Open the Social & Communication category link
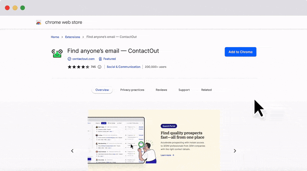The width and height of the screenshot is (307, 171). (124, 67)
